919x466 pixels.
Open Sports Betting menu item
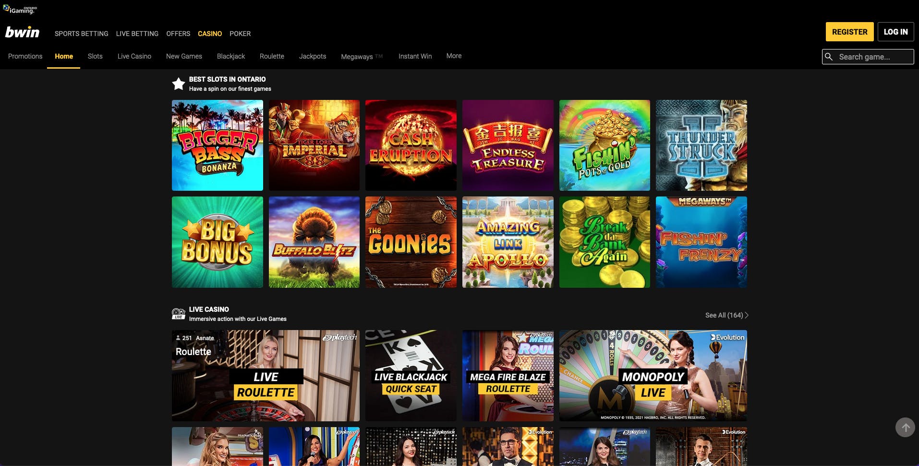click(81, 34)
